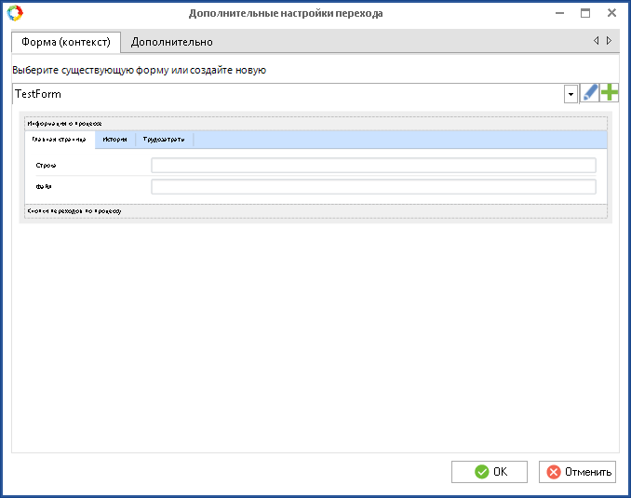Image resolution: width=631 pixels, height=498 pixels.
Task: Maximize the transition settings window
Action: pyautogui.click(x=585, y=13)
